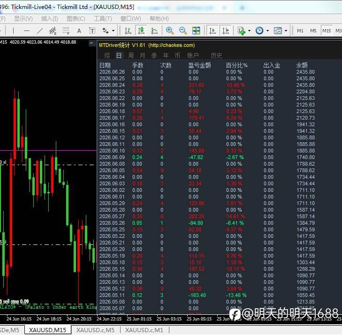The width and height of the screenshot is (342, 335).
Task: Select M5 timeframe
Action: pos(313,31)
